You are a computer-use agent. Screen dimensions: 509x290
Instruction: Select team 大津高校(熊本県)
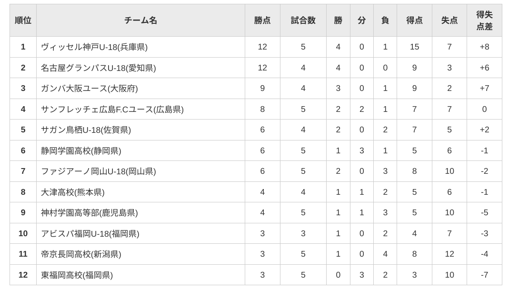[x=73, y=192]
